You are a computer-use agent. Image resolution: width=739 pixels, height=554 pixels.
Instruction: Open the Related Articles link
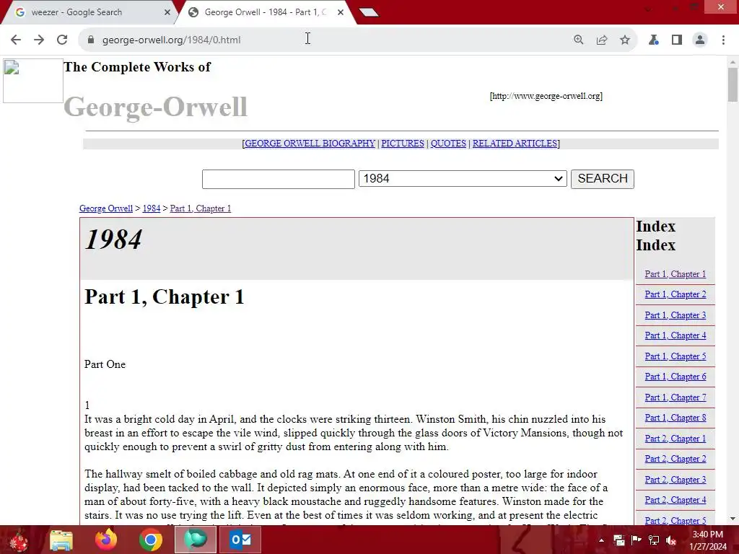point(515,144)
